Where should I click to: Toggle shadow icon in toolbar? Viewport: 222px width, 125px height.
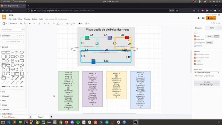pyautogui.click(x=61, y=24)
